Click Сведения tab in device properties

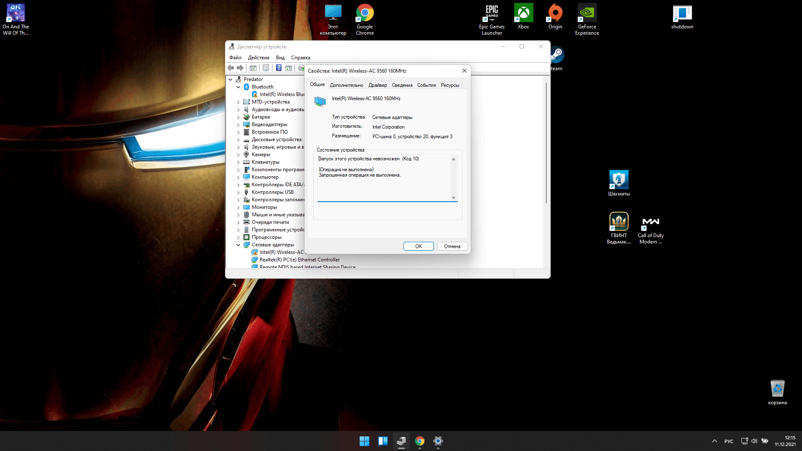coord(402,85)
